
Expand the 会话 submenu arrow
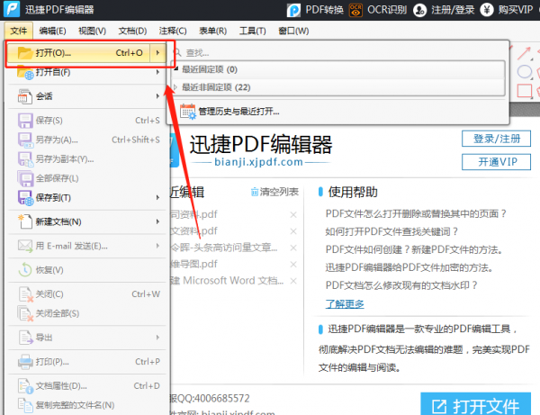(x=157, y=96)
